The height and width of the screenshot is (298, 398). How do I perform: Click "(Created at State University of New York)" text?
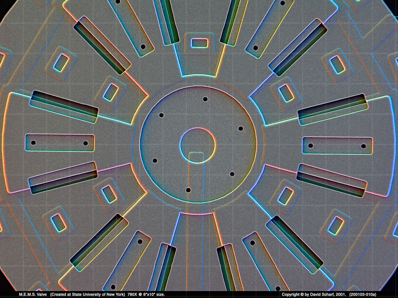click(87, 295)
